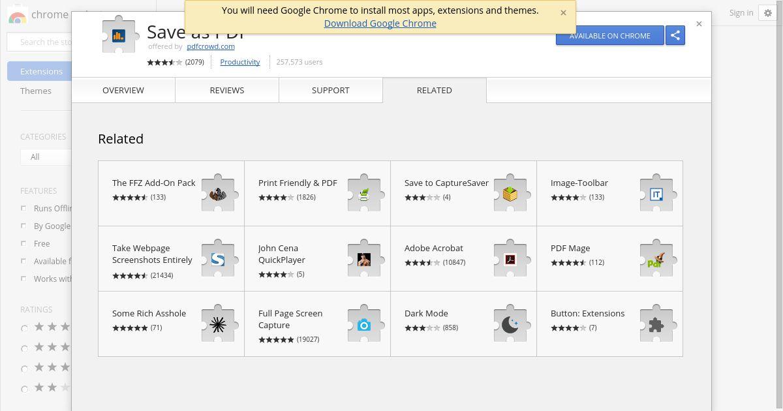Click Sign in at top right
This screenshot has height=411, width=783.
pyautogui.click(x=741, y=12)
